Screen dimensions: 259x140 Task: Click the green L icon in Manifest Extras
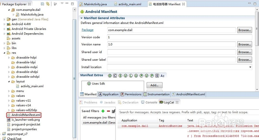131,76
